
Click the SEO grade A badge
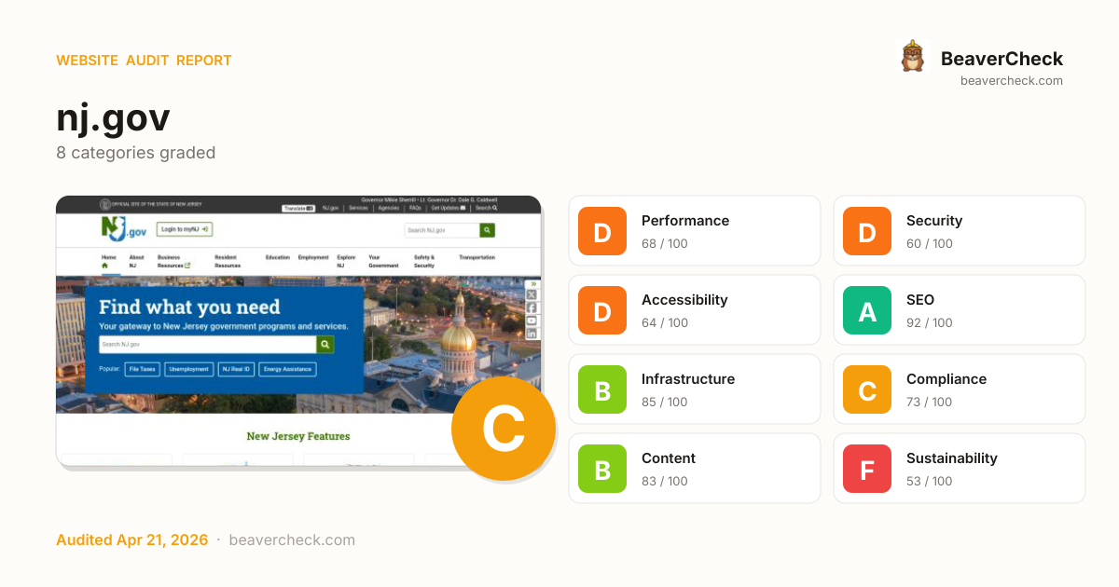[x=867, y=310]
